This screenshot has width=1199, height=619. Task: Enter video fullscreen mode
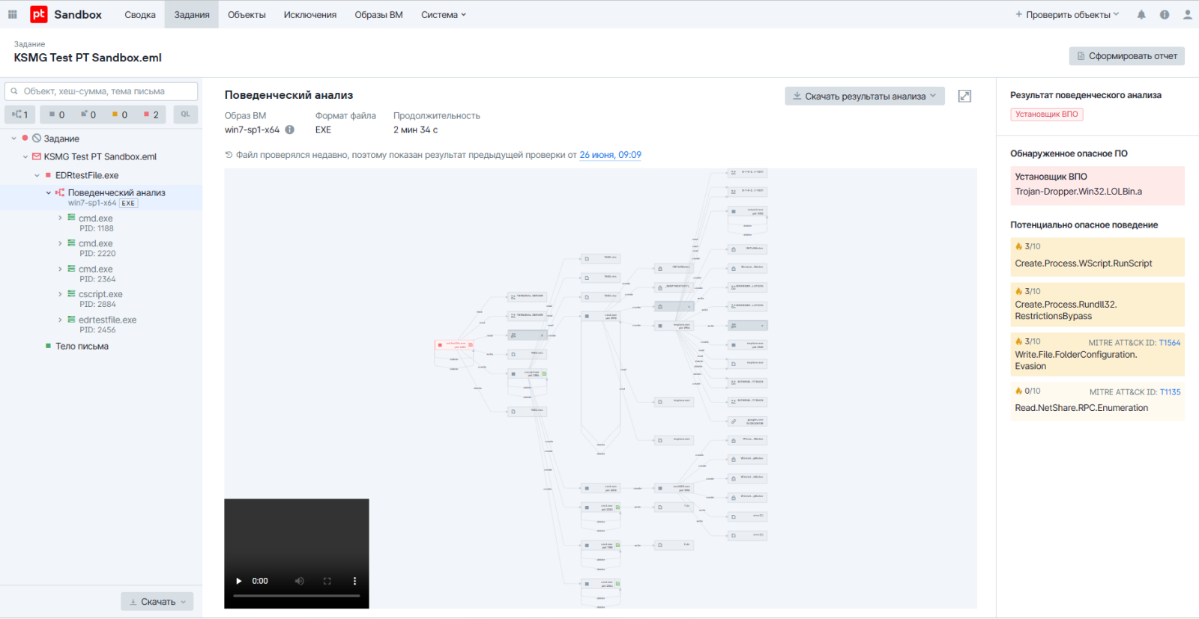click(x=327, y=581)
